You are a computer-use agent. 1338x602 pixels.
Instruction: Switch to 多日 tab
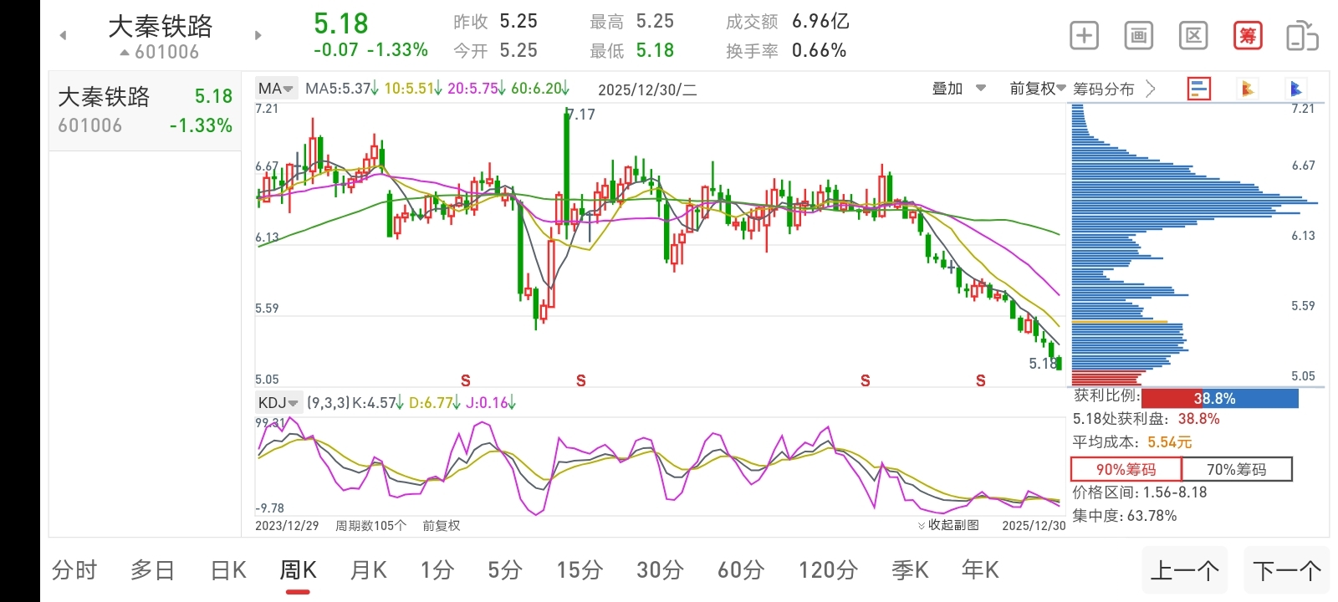(x=152, y=570)
